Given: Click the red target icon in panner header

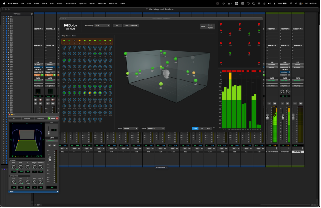Looking at the screenshot, I should tap(57, 118).
